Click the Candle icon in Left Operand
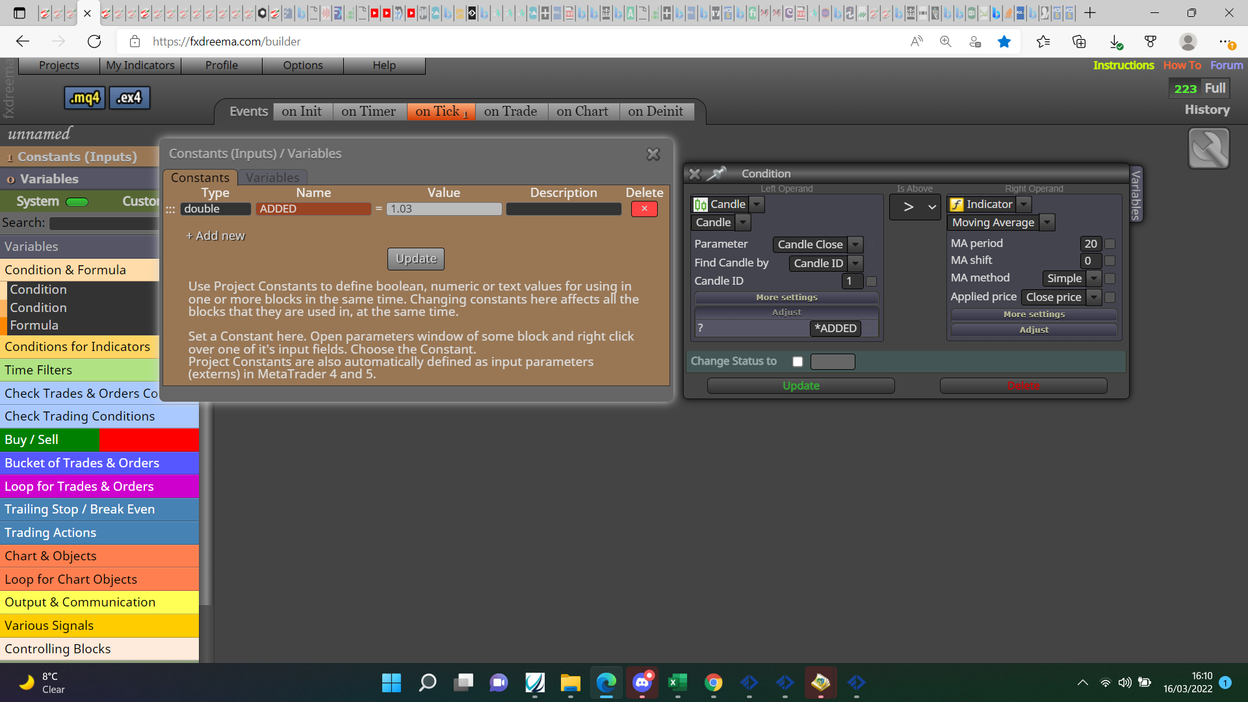The width and height of the screenshot is (1248, 702). coord(700,205)
